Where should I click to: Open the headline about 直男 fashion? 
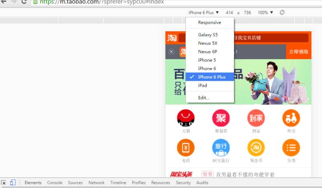(245, 174)
